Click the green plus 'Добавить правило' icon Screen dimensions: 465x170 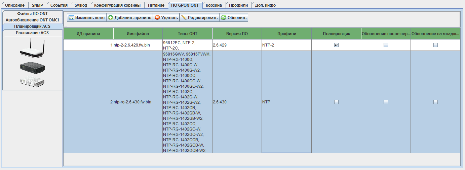point(111,18)
